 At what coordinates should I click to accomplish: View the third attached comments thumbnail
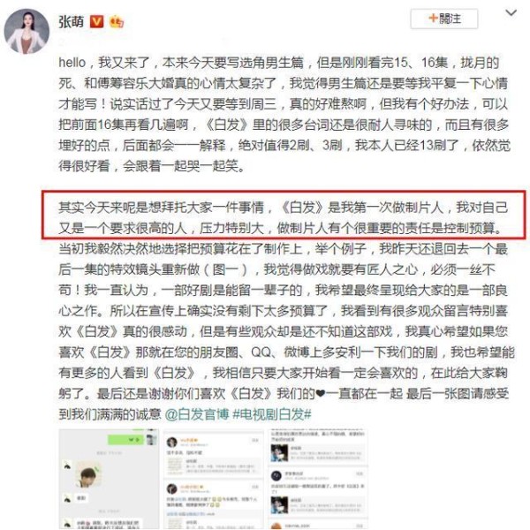[x=318, y=479]
